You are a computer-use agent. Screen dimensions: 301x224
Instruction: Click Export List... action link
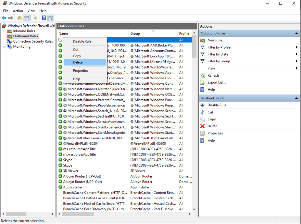tap(217, 83)
